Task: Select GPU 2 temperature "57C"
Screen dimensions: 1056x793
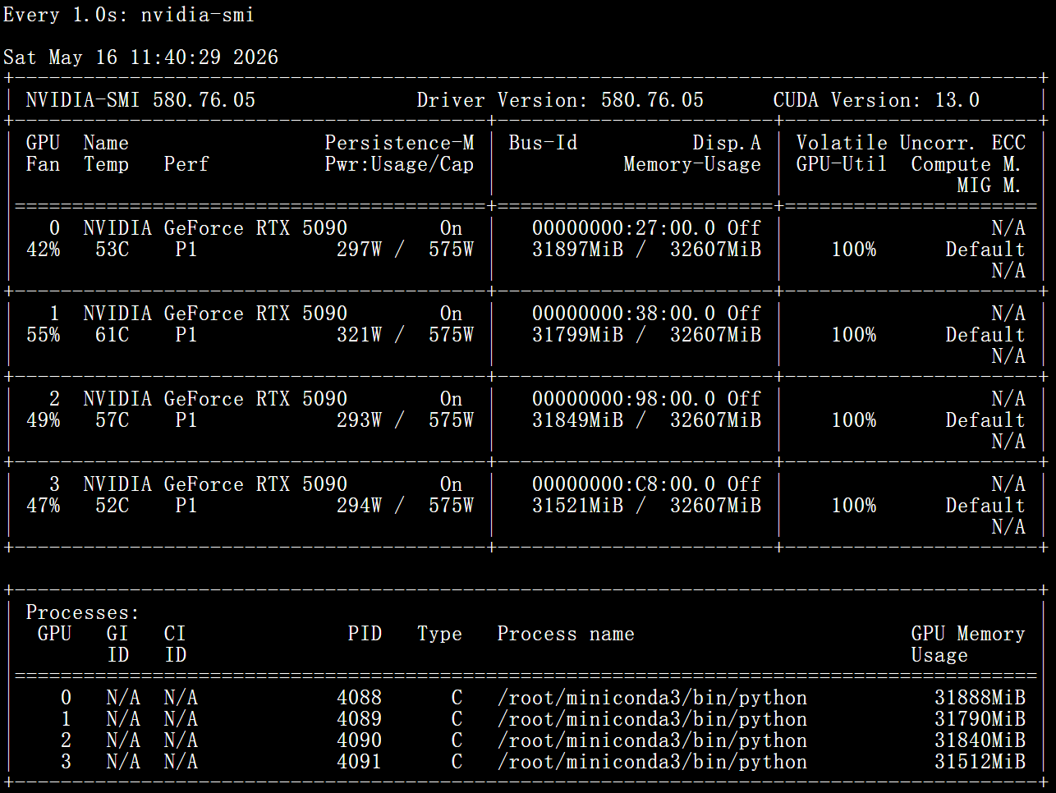Action: point(112,420)
